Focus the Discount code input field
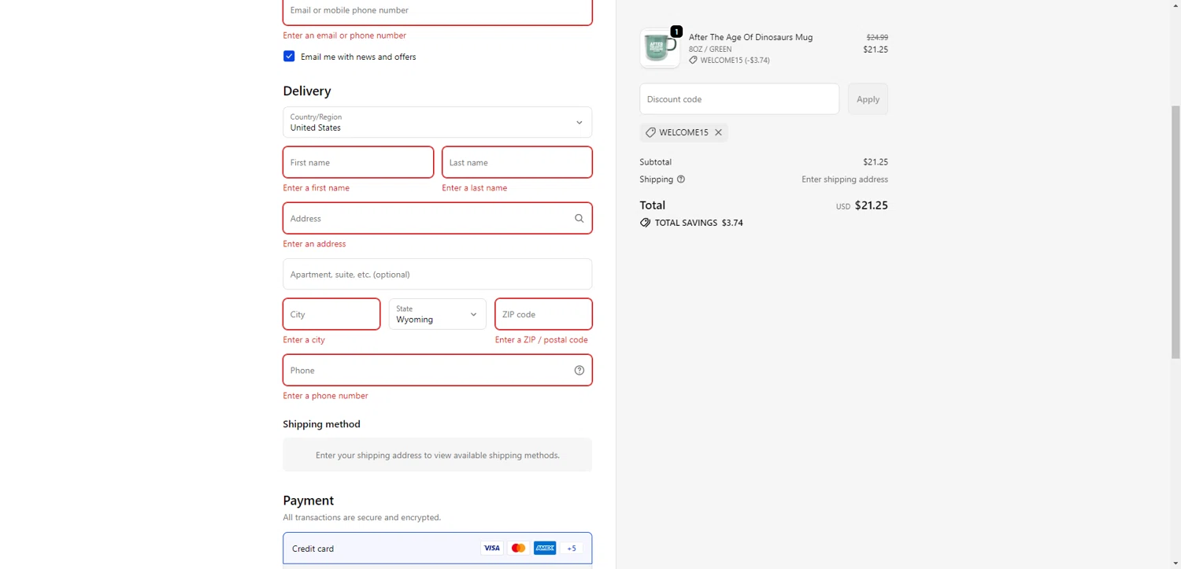Image resolution: width=1181 pixels, height=569 pixels. click(x=739, y=99)
